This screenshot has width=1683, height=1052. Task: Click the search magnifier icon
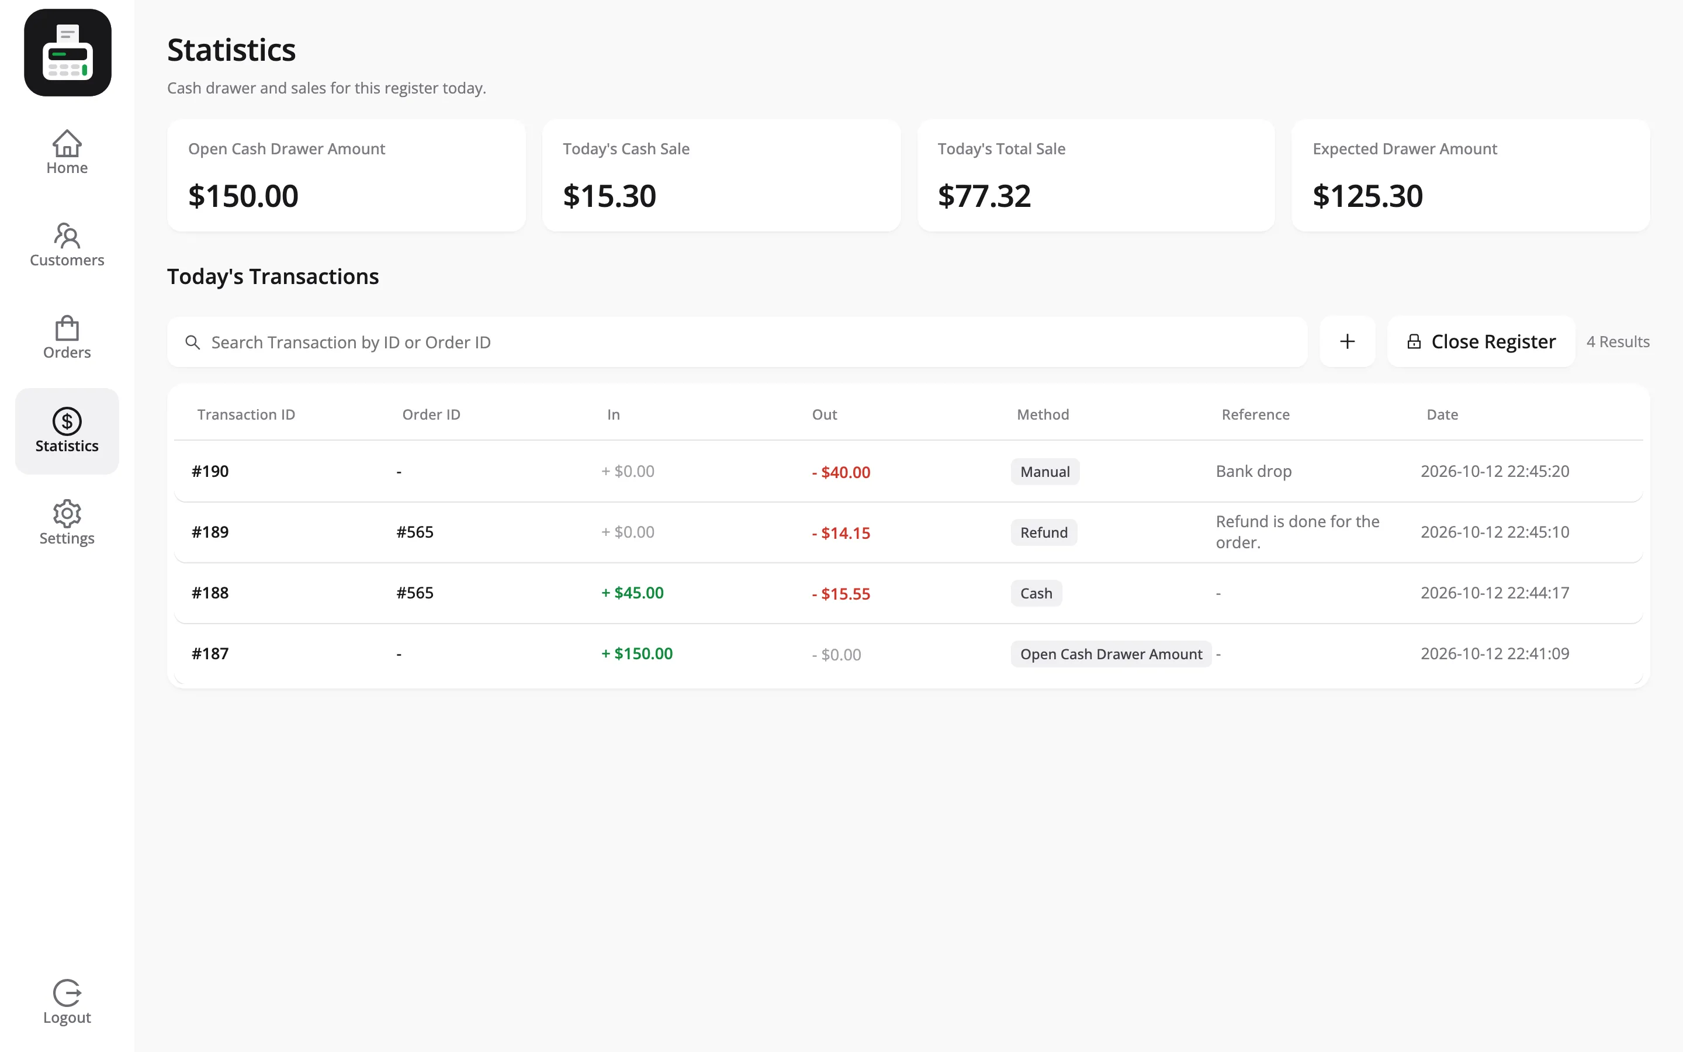(x=193, y=342)
